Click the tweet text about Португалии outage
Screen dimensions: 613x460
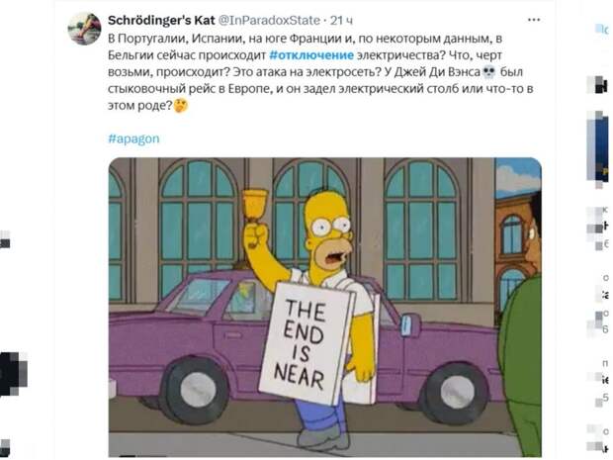click(x=320, y=72)
